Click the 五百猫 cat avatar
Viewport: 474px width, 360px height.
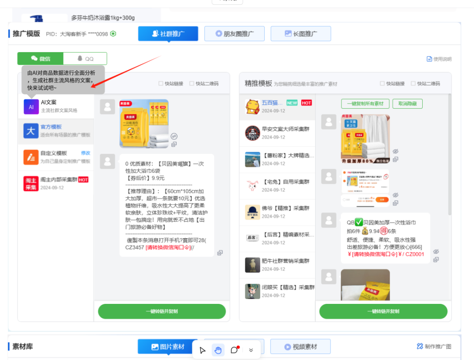click(x=252, y=107)
